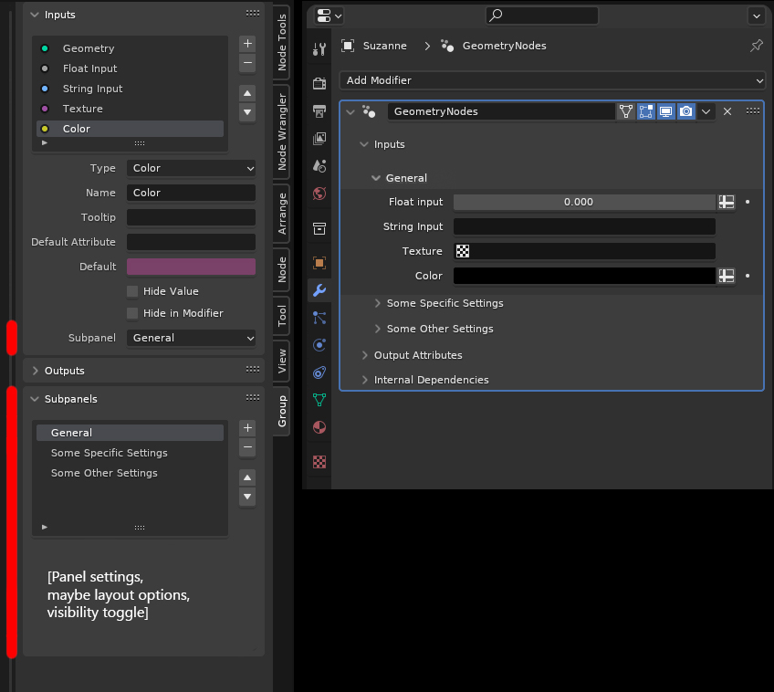Switch to the View sidebar tab
The width and height of the screenshot is (774, 692).
tap(281, 361)
